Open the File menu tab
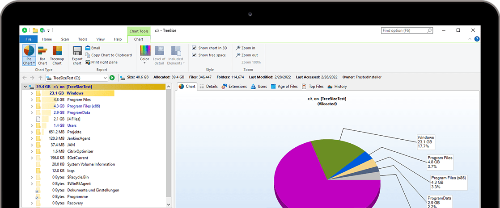Viewport: 500px width, 208px height. click(28, 39)
